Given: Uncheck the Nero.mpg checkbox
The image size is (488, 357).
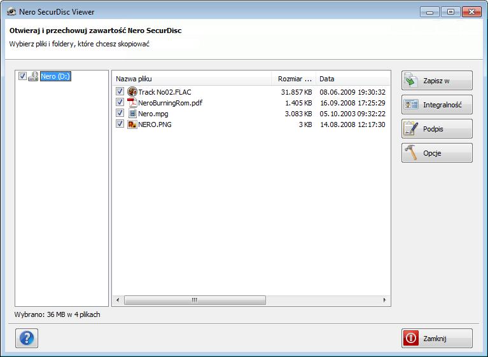Looking at the screenshot, I should 120,113.
